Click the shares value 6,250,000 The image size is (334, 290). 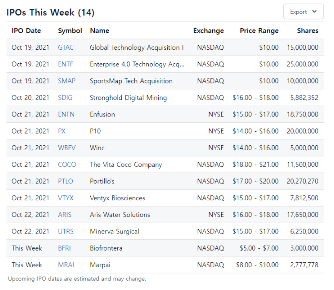click(304, 232)
